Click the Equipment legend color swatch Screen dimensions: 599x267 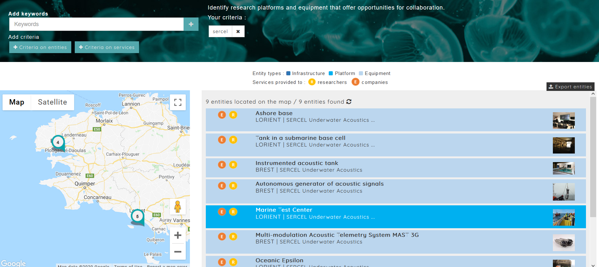[x=361, y=73]
